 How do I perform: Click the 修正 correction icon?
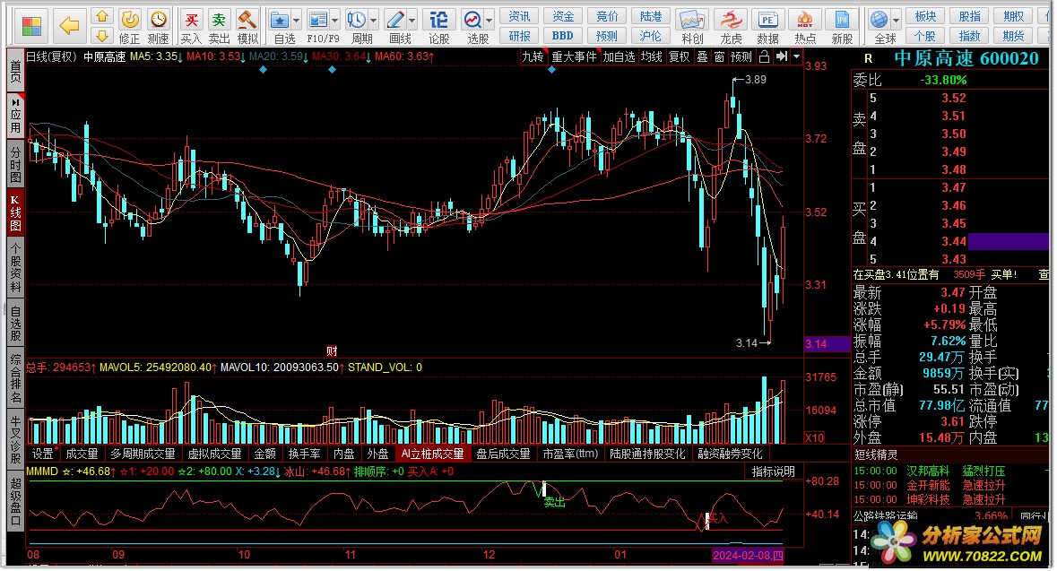click(x=129, y=26)
